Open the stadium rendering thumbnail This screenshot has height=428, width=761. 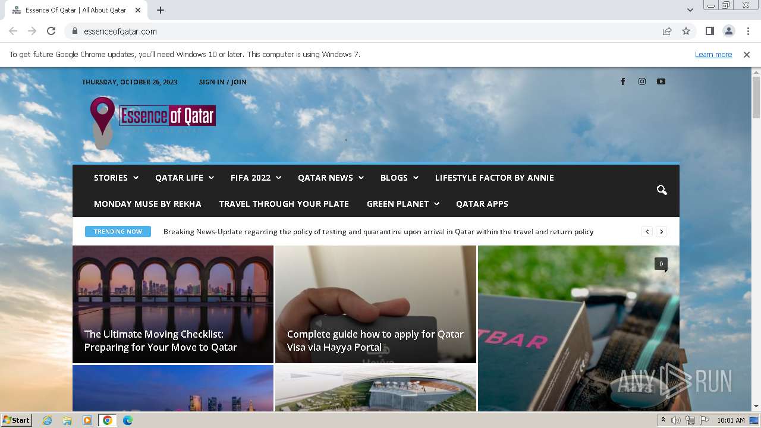pos(376,388)
